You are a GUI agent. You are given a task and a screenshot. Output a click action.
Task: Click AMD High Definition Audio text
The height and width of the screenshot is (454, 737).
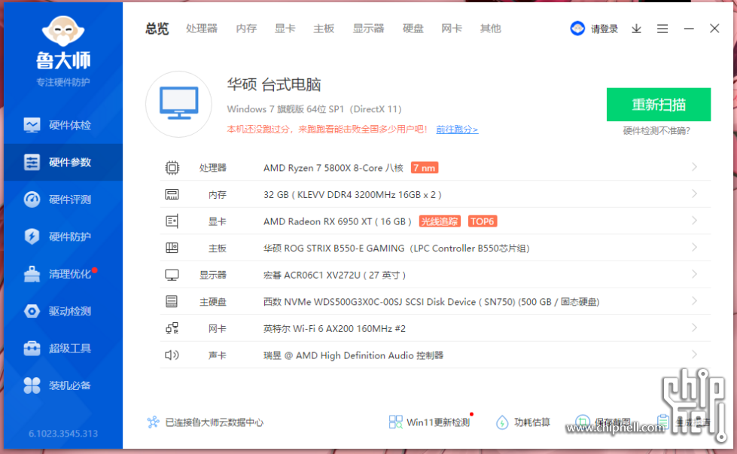(355, 355)
